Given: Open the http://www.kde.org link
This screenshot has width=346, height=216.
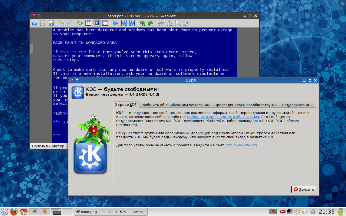Looking at the screenshot, I should (241, 145).
